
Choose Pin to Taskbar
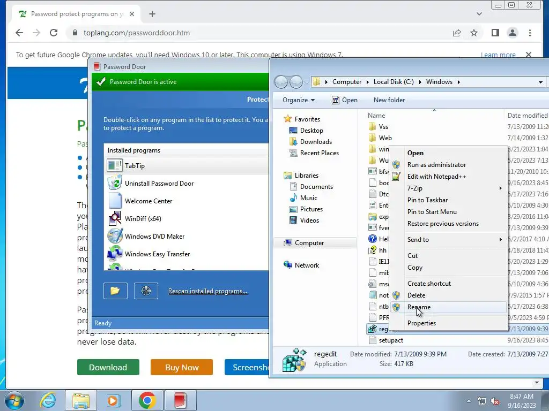[x=449, y=200]
